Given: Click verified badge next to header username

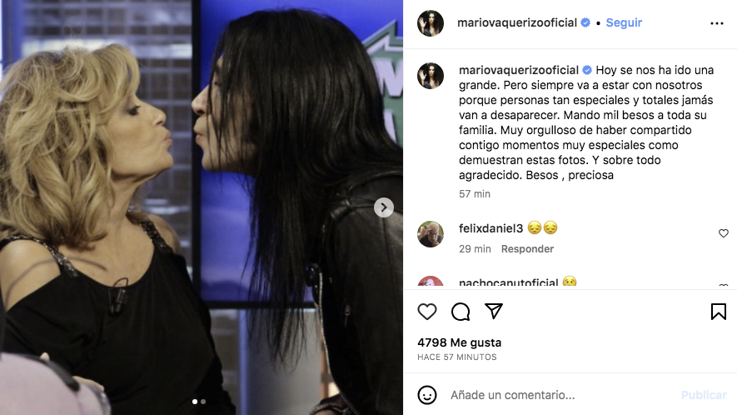Looking at the screenshot, I should point(585,22).
